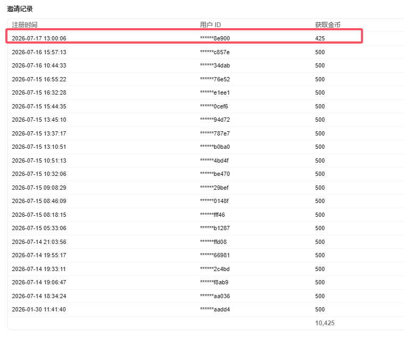Click user ID ******94d72
Screen dimensions: 404x338
tap(215, 120)
